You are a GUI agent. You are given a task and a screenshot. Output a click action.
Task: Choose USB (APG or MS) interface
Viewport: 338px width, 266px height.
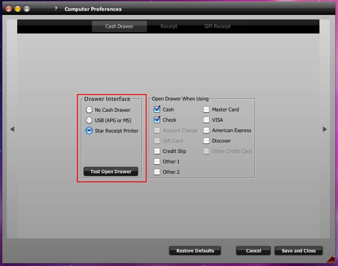tap(89, 120)
